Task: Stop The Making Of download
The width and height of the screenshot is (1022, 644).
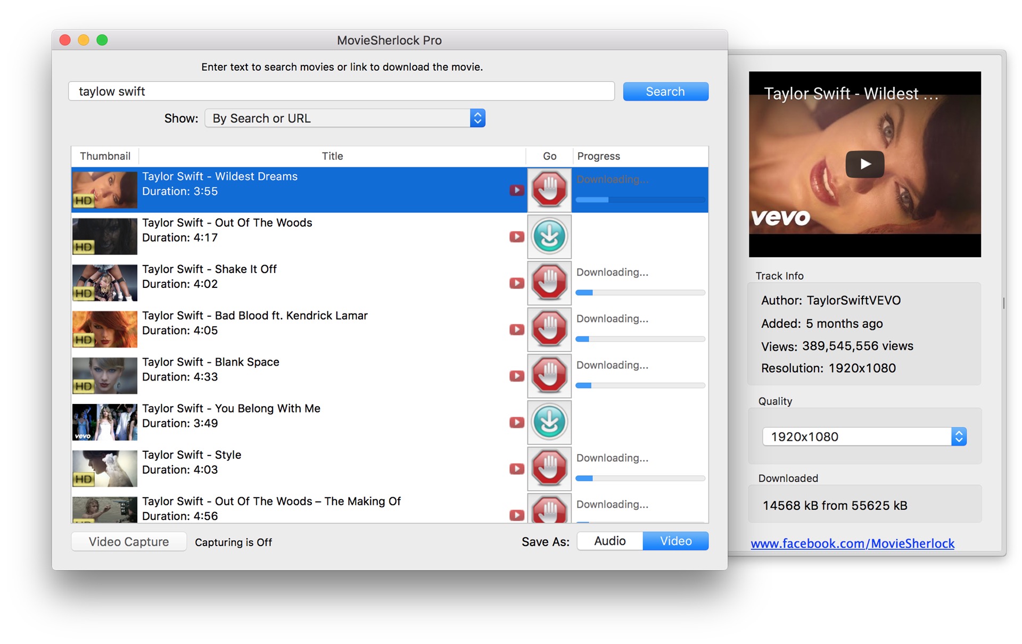Action: (x=549, y=508)
